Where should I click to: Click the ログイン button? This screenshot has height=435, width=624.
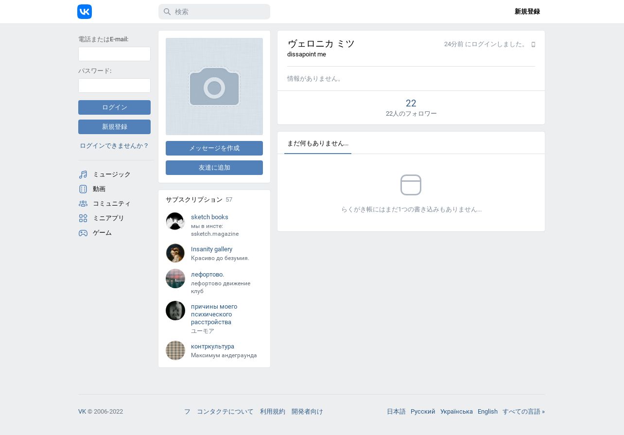click(x=114, y=107)
